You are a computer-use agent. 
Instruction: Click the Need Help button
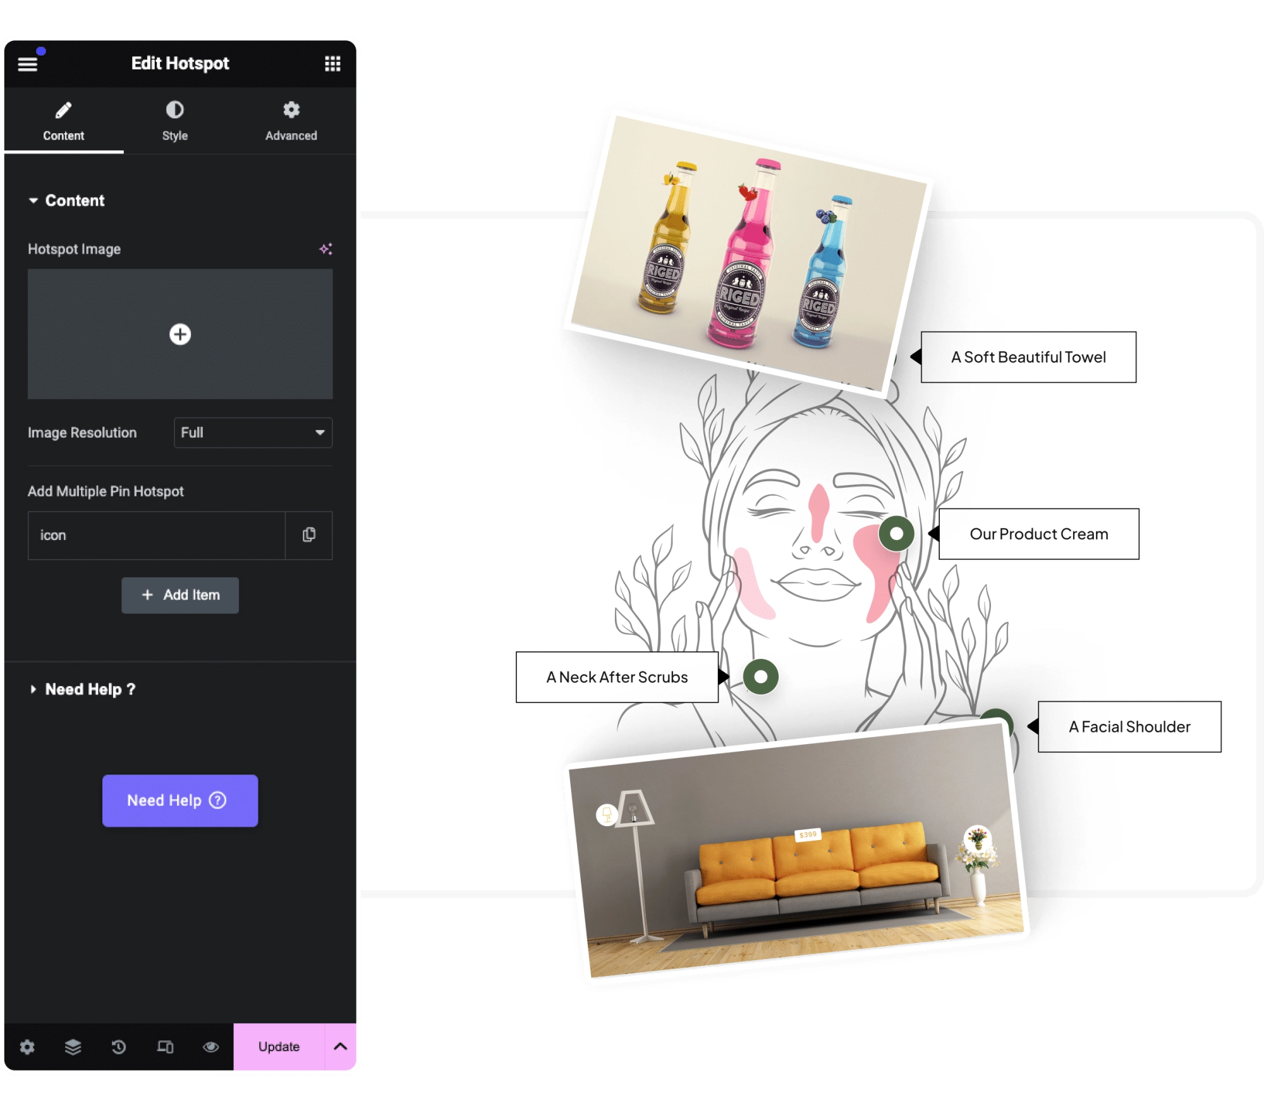click(x=179, y=799)
